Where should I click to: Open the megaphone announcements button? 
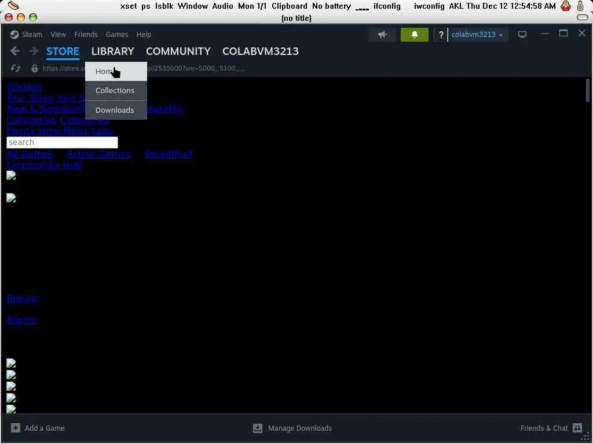tap(382, 35)
